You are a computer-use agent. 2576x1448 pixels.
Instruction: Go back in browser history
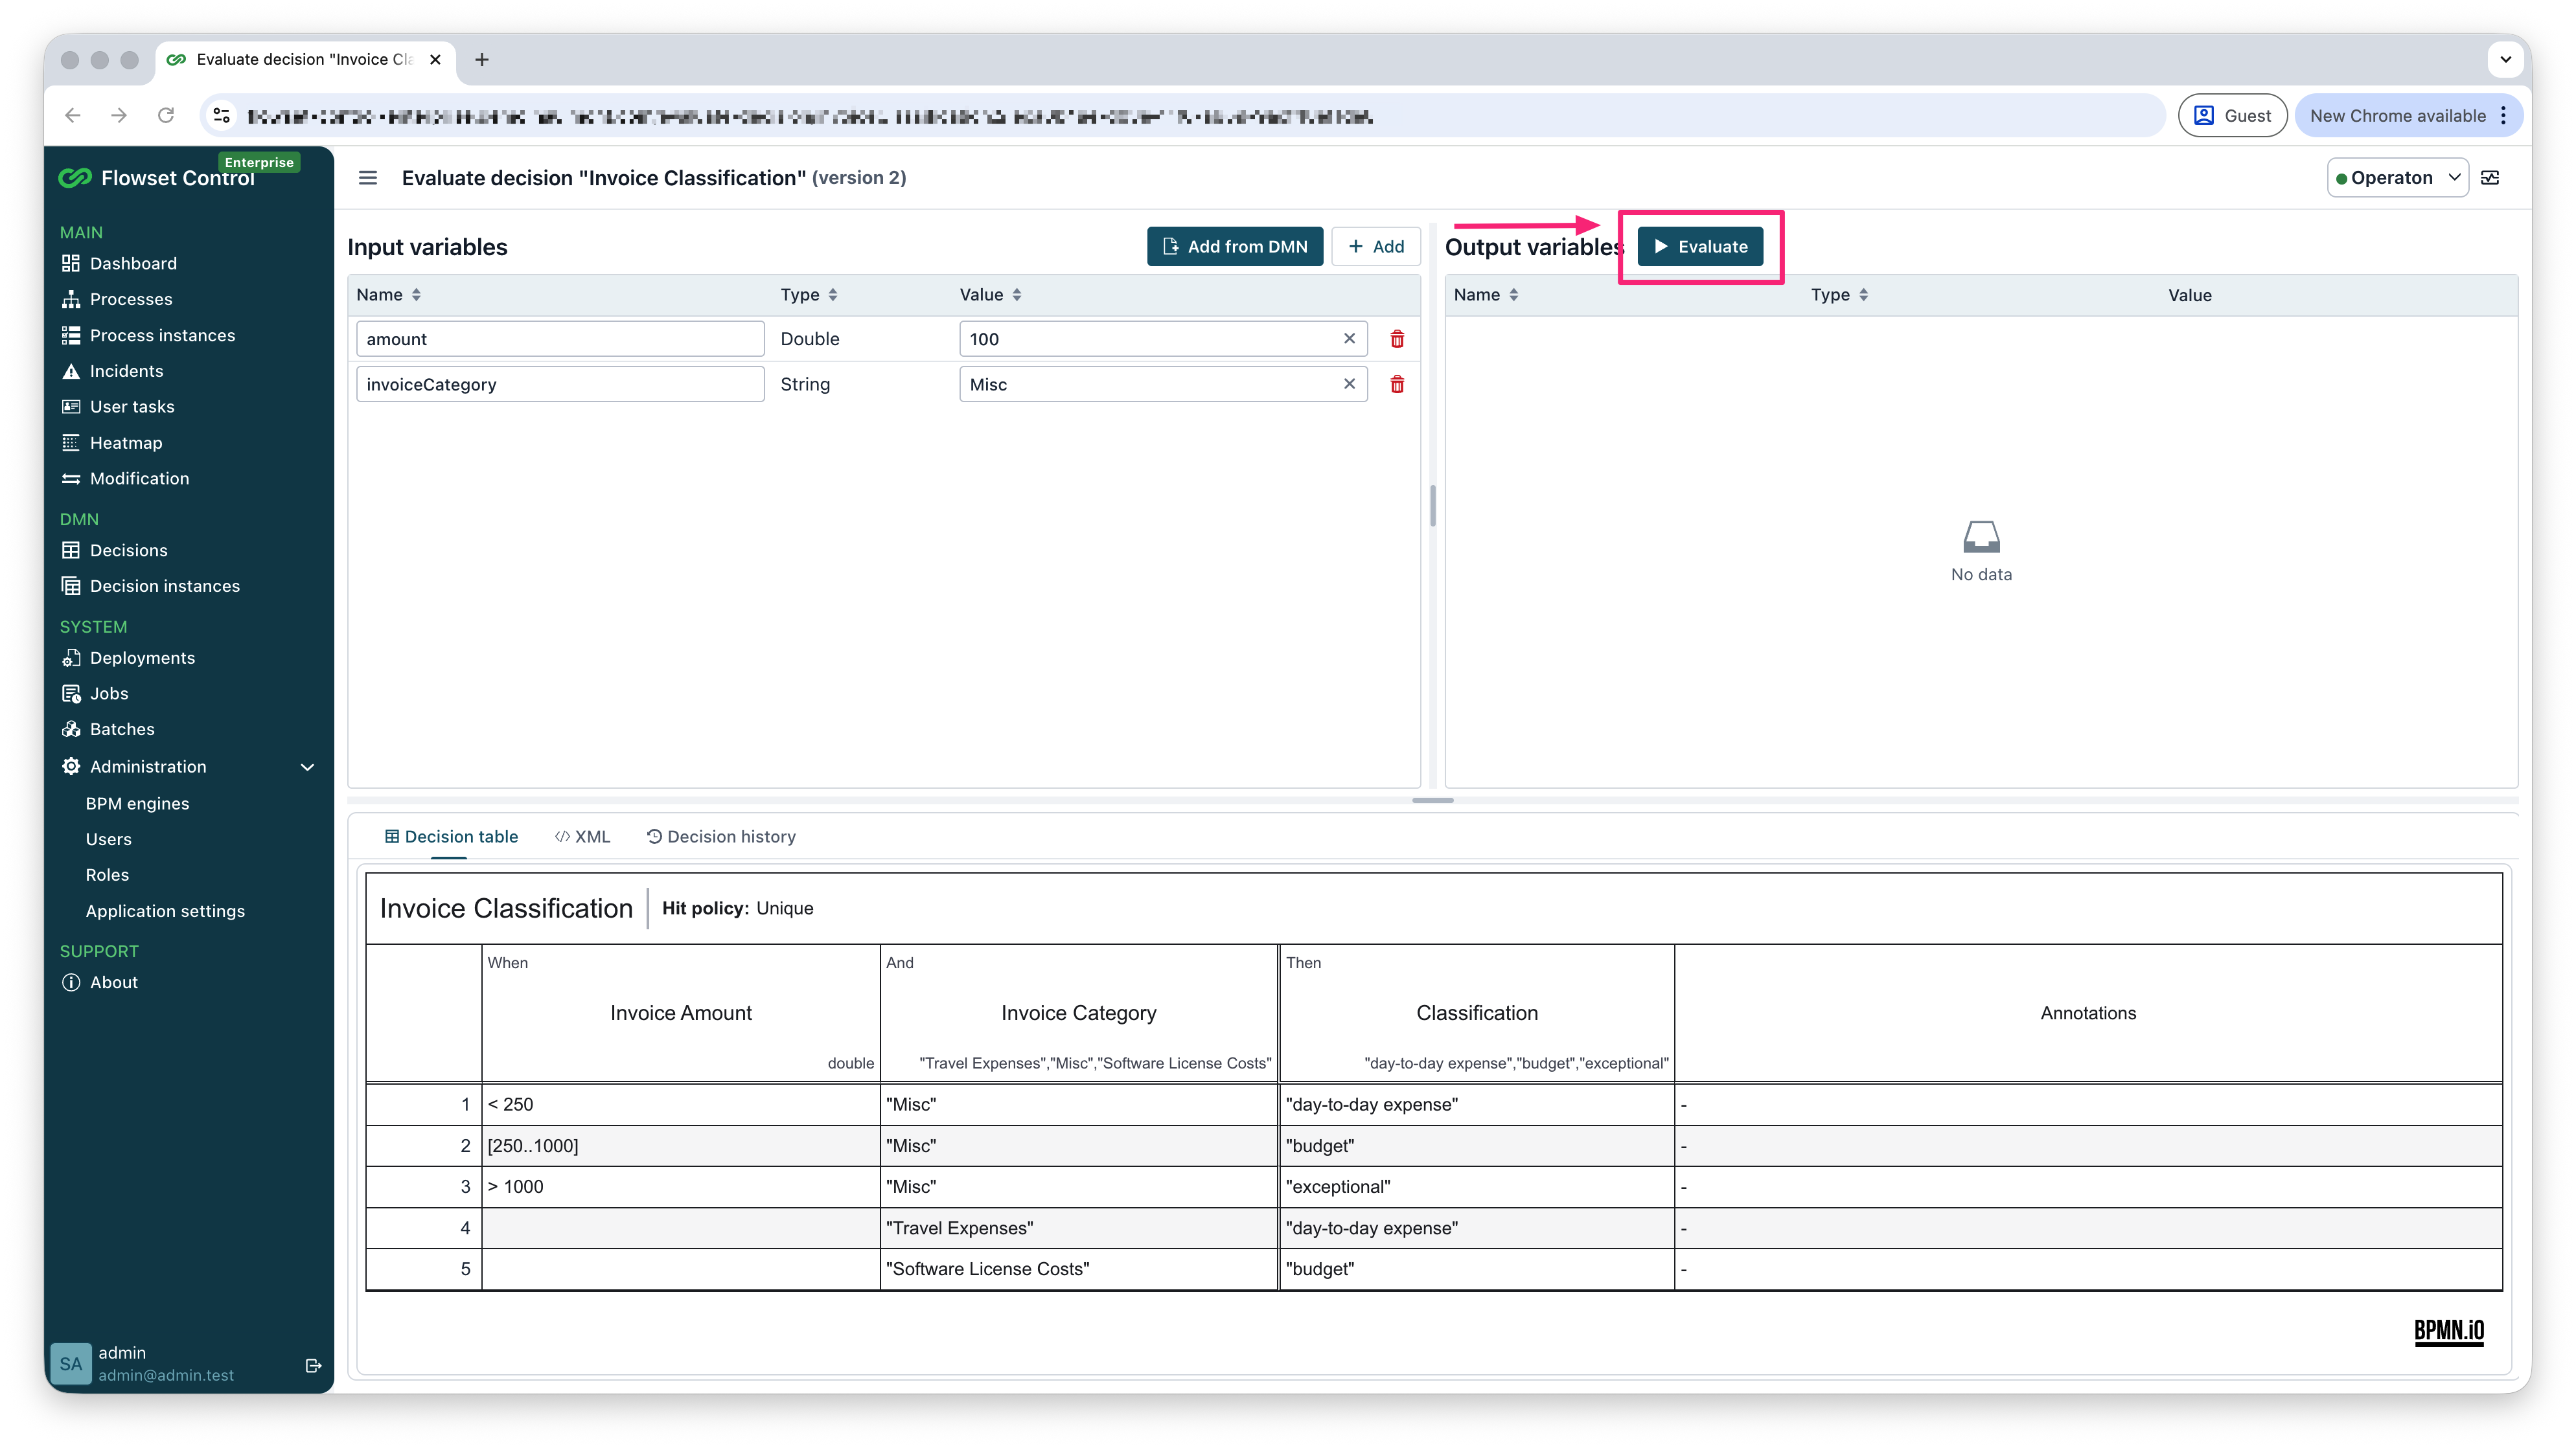click(x=73, y=116)
